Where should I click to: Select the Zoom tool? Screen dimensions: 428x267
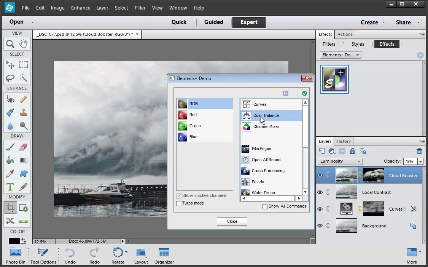click(x=10, y=43)
